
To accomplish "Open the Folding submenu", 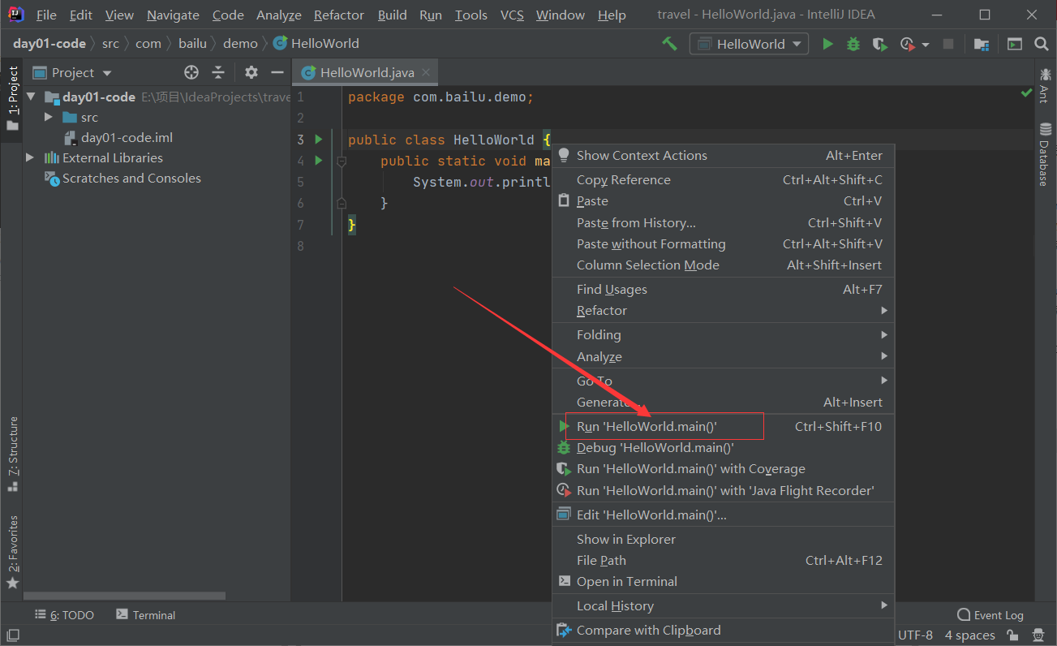I will tap(723, 334).
